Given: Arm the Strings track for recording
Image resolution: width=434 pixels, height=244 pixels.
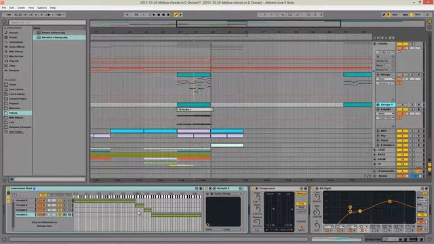Looking at the screenshot, I should (x=418, y=75).
